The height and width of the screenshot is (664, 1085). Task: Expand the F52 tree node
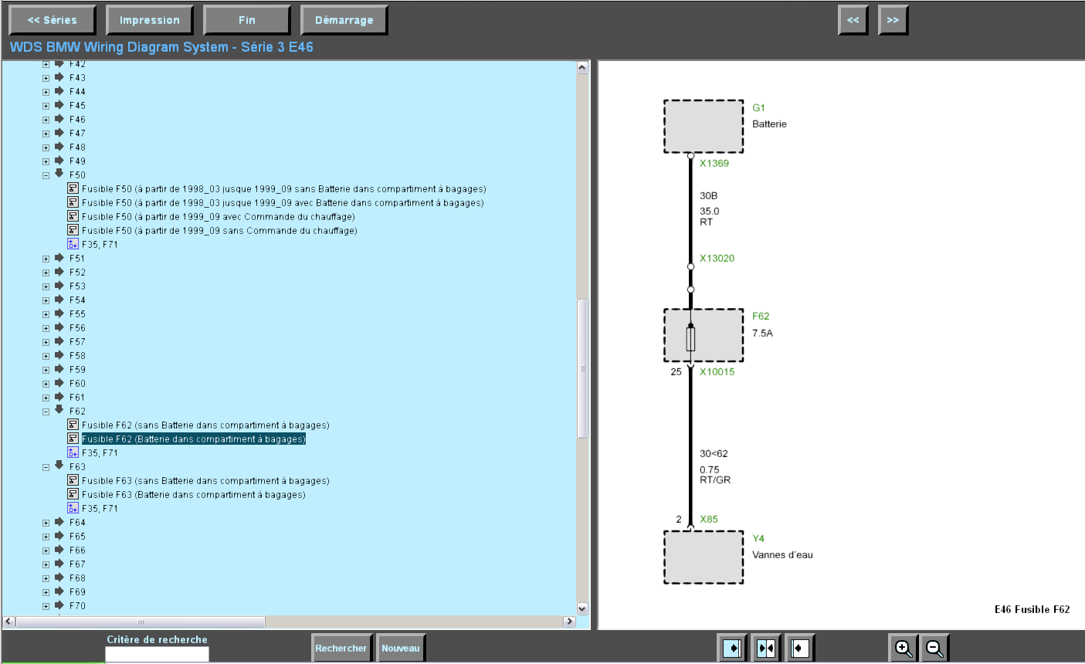tap(46, 273)
